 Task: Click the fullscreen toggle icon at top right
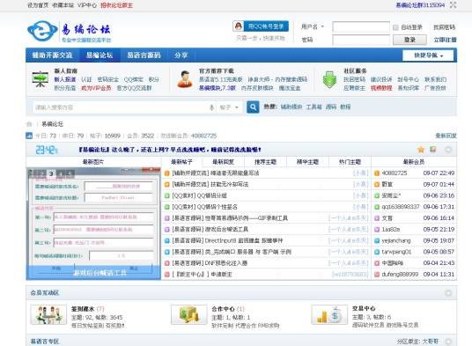pos(453,4)
